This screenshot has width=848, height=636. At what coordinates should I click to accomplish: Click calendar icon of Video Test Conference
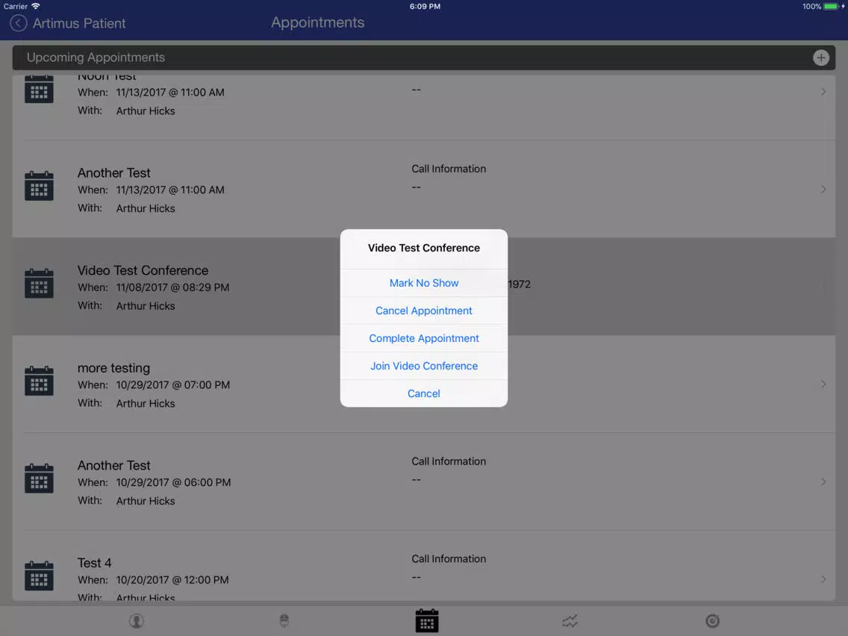(39, 284)
